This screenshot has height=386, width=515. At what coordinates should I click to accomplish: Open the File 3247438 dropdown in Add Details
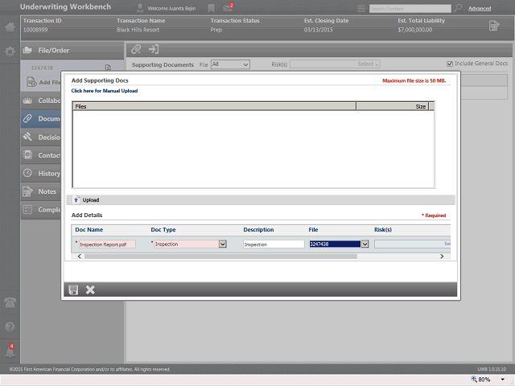365,244
